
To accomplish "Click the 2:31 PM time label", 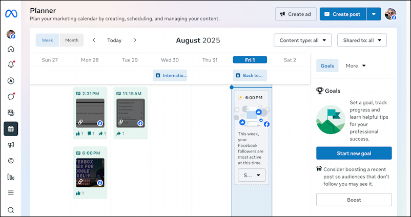I will click(91, 94).
